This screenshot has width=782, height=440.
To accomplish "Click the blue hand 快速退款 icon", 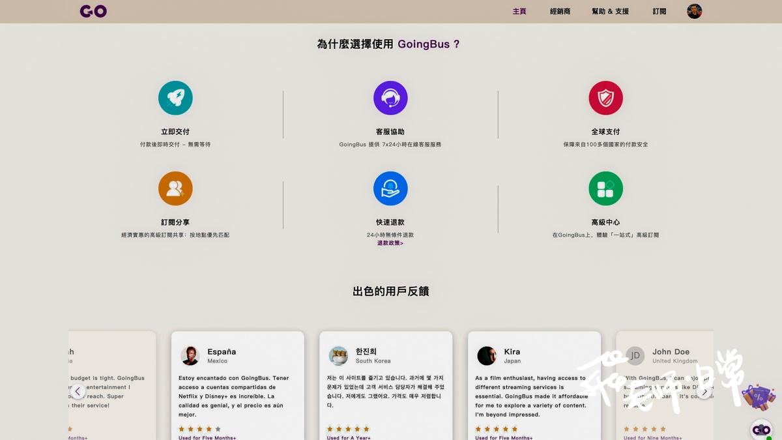I will tap(390, 188).
